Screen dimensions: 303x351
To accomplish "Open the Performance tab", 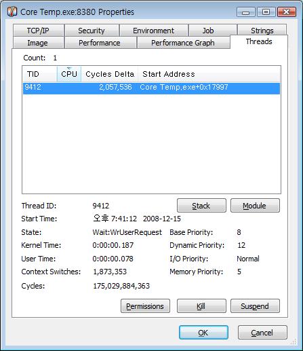I will [x=100, y=43].
